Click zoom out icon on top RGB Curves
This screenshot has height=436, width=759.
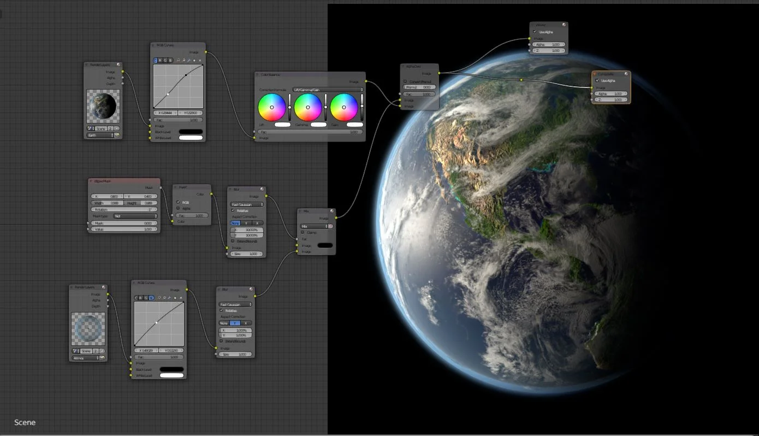[x=184, y=60]
